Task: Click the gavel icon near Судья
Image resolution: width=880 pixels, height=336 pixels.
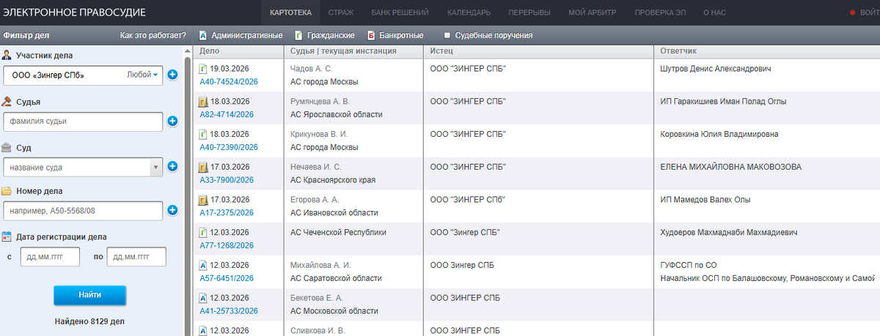Action: pyautogui.click(x=7, y=102)
